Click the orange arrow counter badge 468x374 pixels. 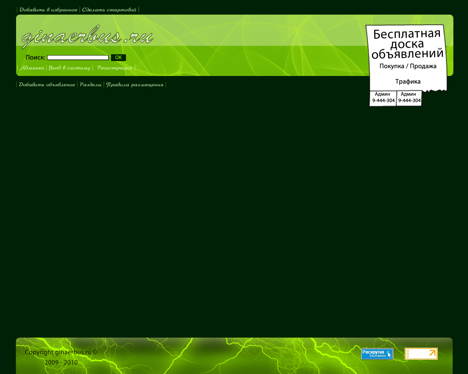[x=421, y=354]
